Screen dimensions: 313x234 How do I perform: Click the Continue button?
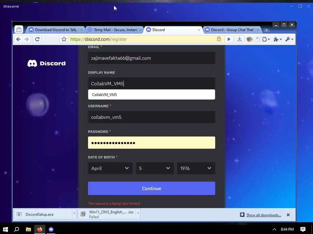[152, 188]
